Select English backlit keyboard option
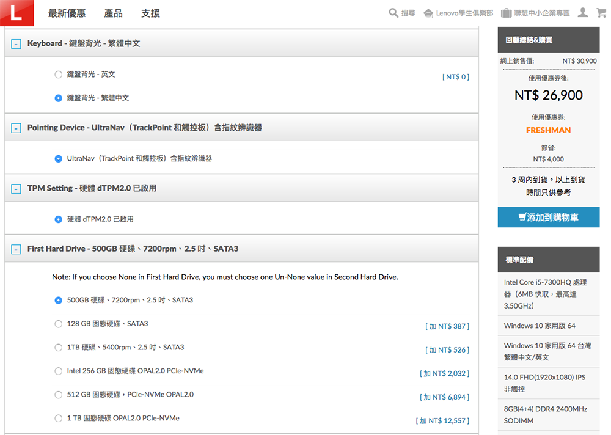The height and width of the screenshot is (435, 611). coord(59,75)
